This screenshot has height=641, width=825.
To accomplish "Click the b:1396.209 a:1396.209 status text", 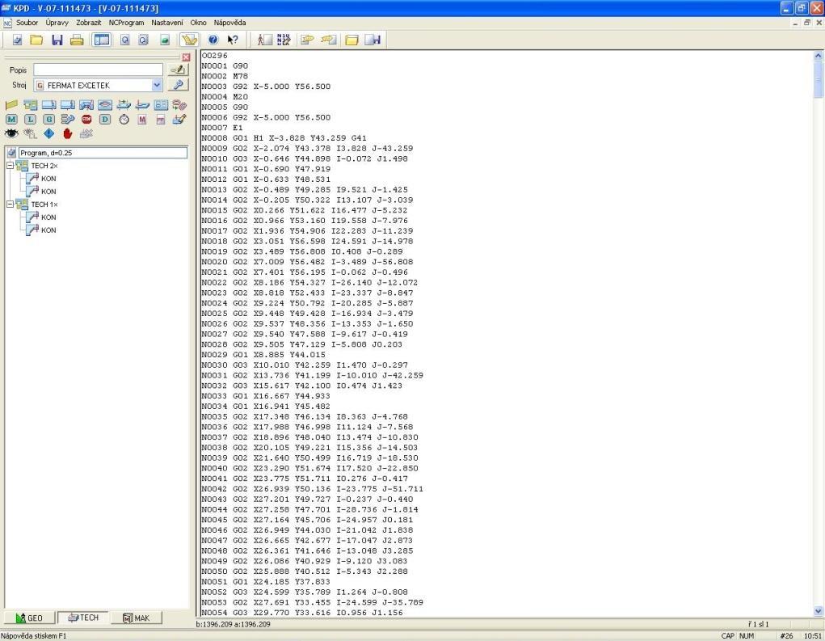I will pyautogui.click(x=233, y=624).
